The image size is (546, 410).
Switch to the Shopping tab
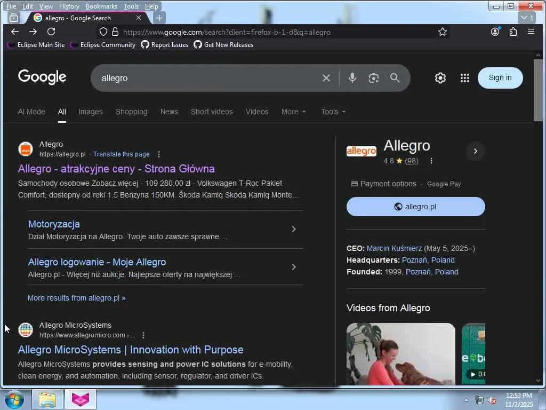point(132,112)
